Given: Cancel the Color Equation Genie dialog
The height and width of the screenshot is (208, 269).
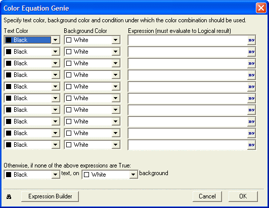Looking at the screenshot, I should [x=207, y=196].
